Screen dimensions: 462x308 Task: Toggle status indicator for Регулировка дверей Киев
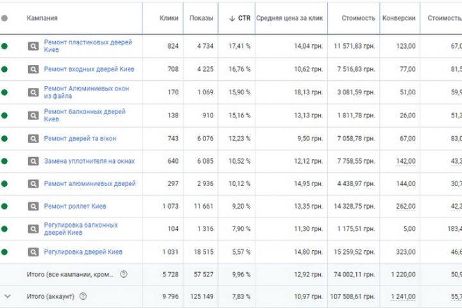point(5,252)
